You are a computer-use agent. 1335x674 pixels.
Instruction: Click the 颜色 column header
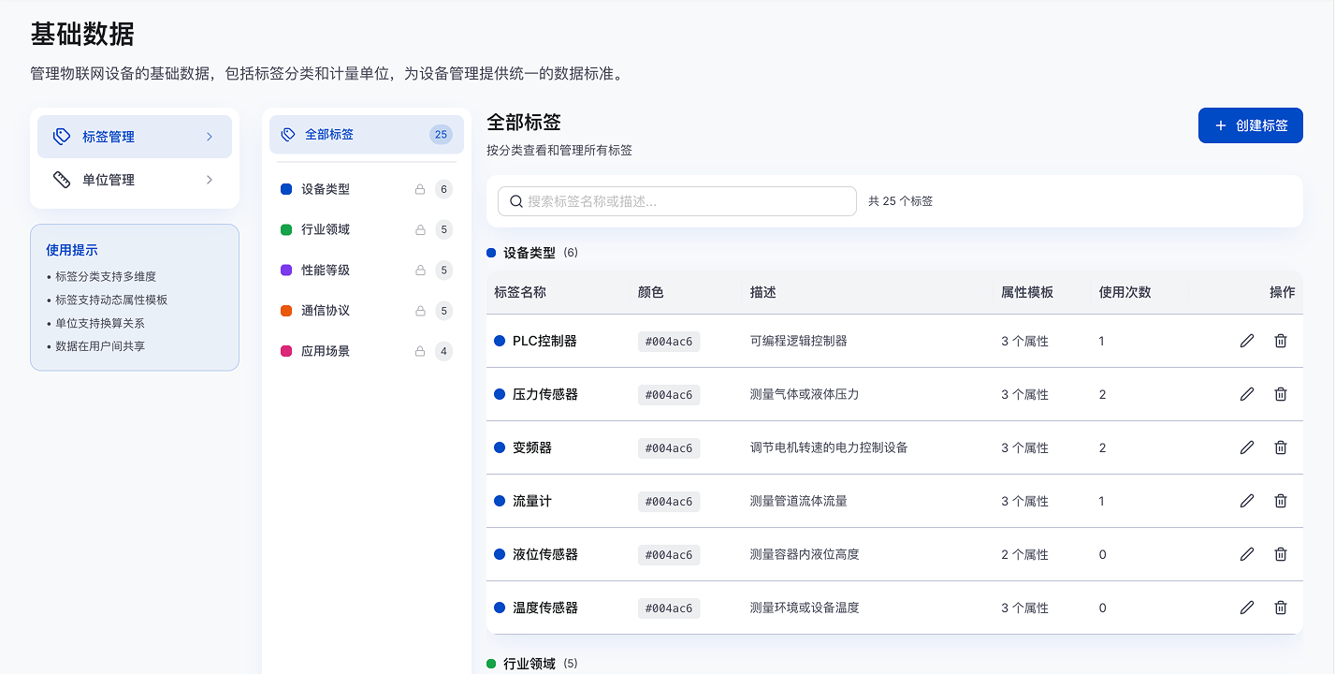(651, 292)
